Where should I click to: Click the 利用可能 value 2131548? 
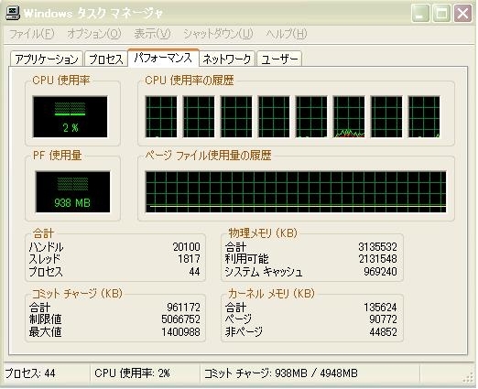377,259
